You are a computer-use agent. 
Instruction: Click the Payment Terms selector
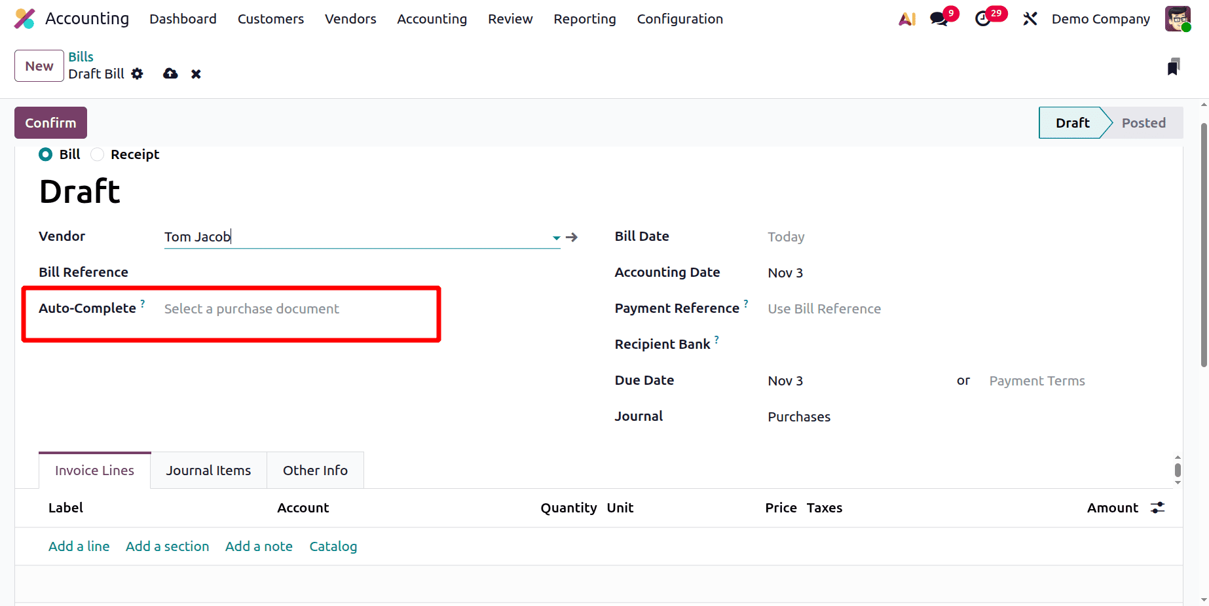point(1037,380)
